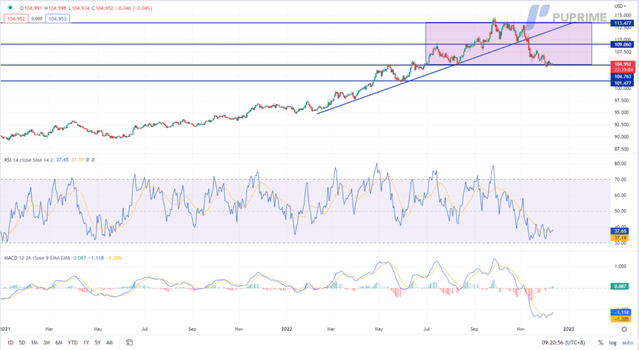Click the RSI value 37.65 axis label
This screenshot has height=350, width=639.
(620, 231)
